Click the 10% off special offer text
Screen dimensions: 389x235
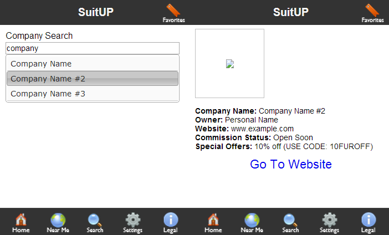coord(314,147)
